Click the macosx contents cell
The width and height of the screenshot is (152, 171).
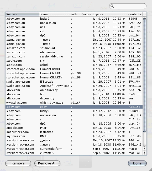(134, 149)
